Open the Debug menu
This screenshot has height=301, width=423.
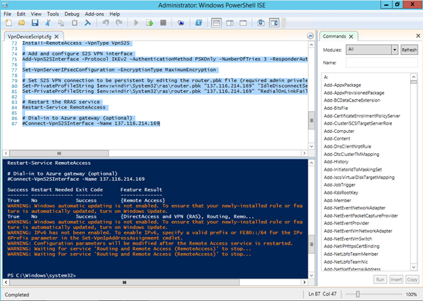[72, 14]
